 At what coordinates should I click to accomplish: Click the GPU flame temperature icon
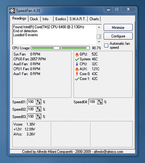click(x=77, y=54)
